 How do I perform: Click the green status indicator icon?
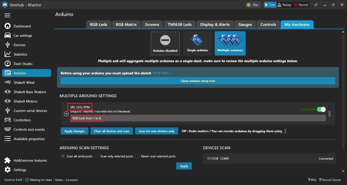(x=27, y=180)
